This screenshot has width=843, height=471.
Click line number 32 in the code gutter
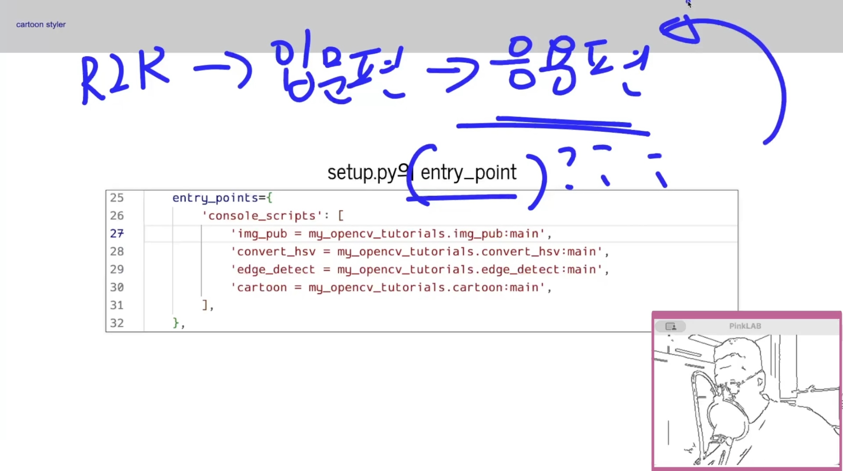[x=117, y=323]
